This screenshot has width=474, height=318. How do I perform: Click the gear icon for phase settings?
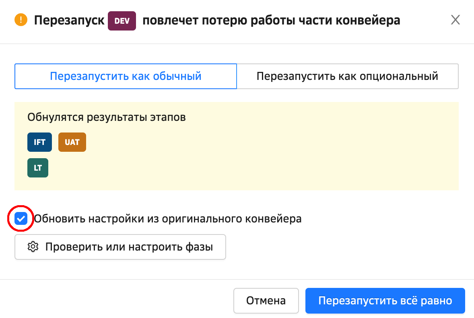[33, 247]
